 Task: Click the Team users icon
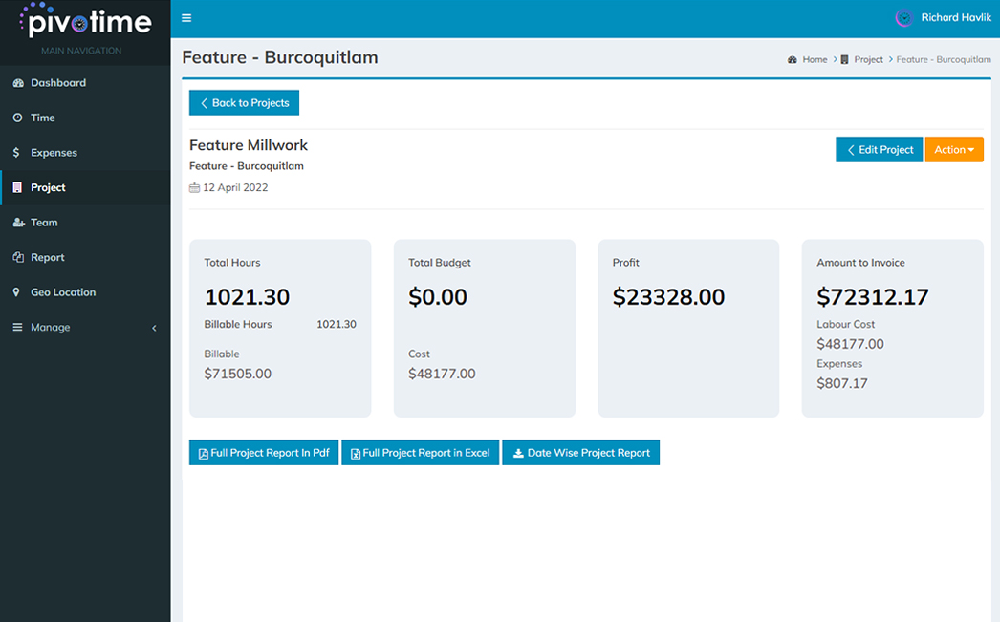[x=18, y=223]
